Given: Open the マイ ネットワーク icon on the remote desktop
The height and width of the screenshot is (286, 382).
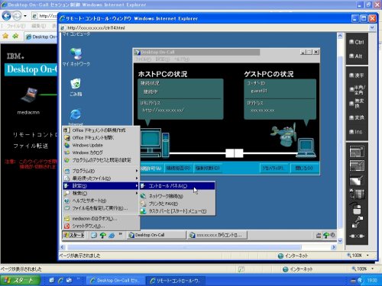Looking at the screenshot, I should pos(76,57).
